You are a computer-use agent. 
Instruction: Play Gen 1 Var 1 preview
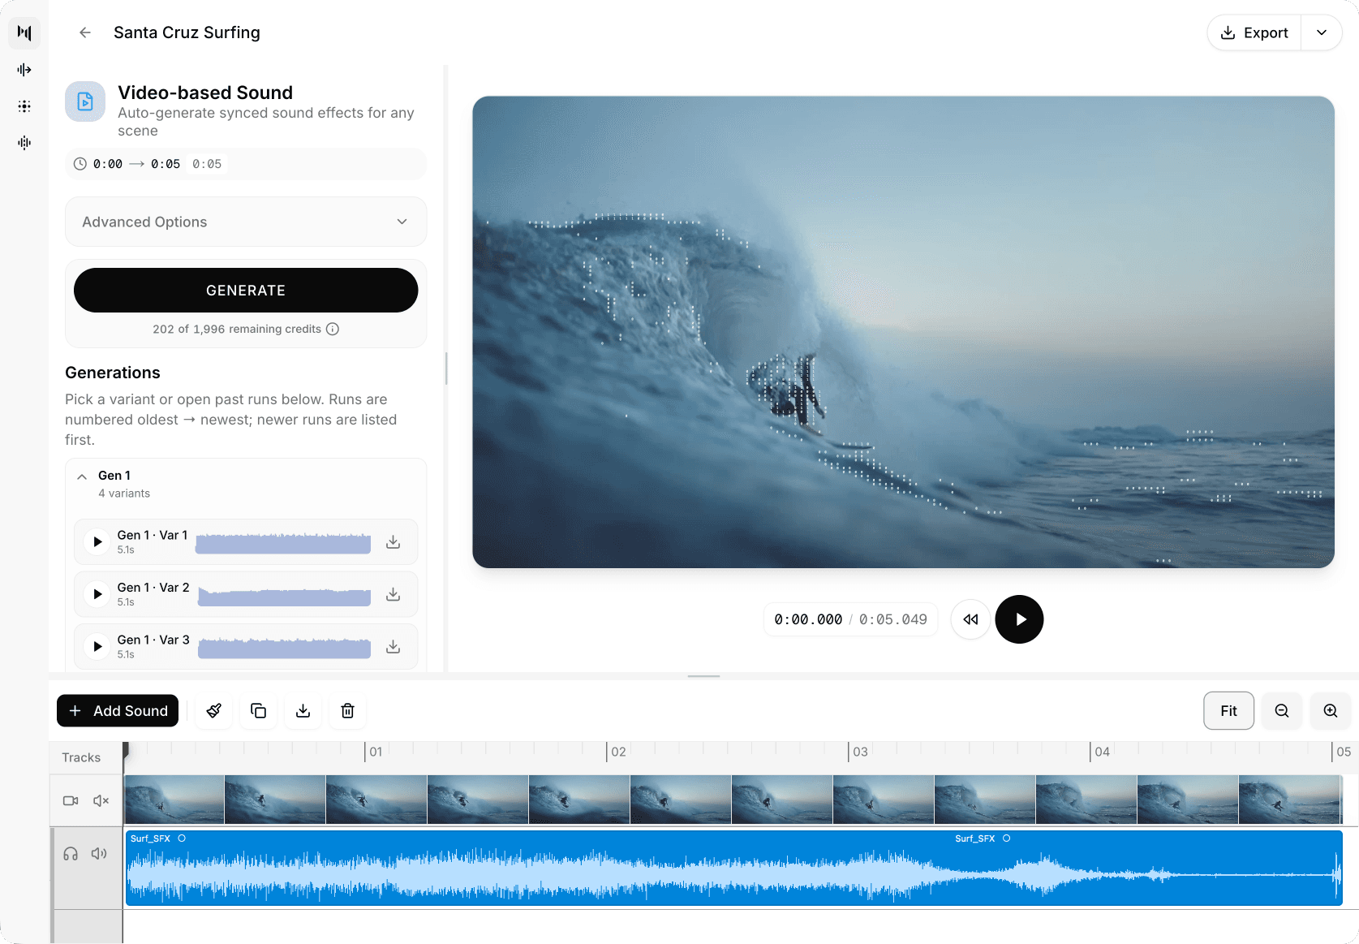click(97, 541)
